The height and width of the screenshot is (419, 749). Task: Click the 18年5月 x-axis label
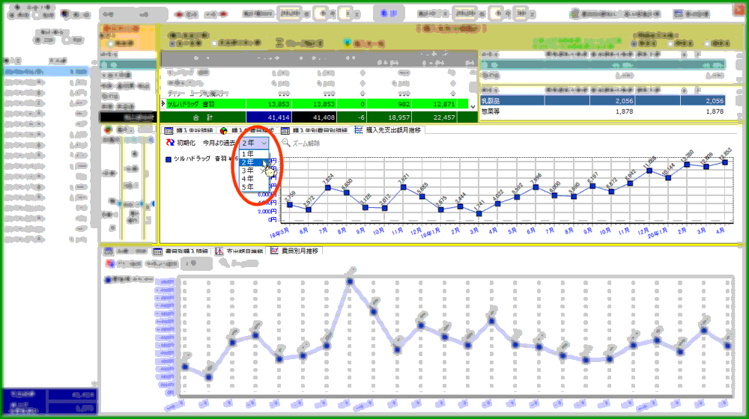(279, 233)
